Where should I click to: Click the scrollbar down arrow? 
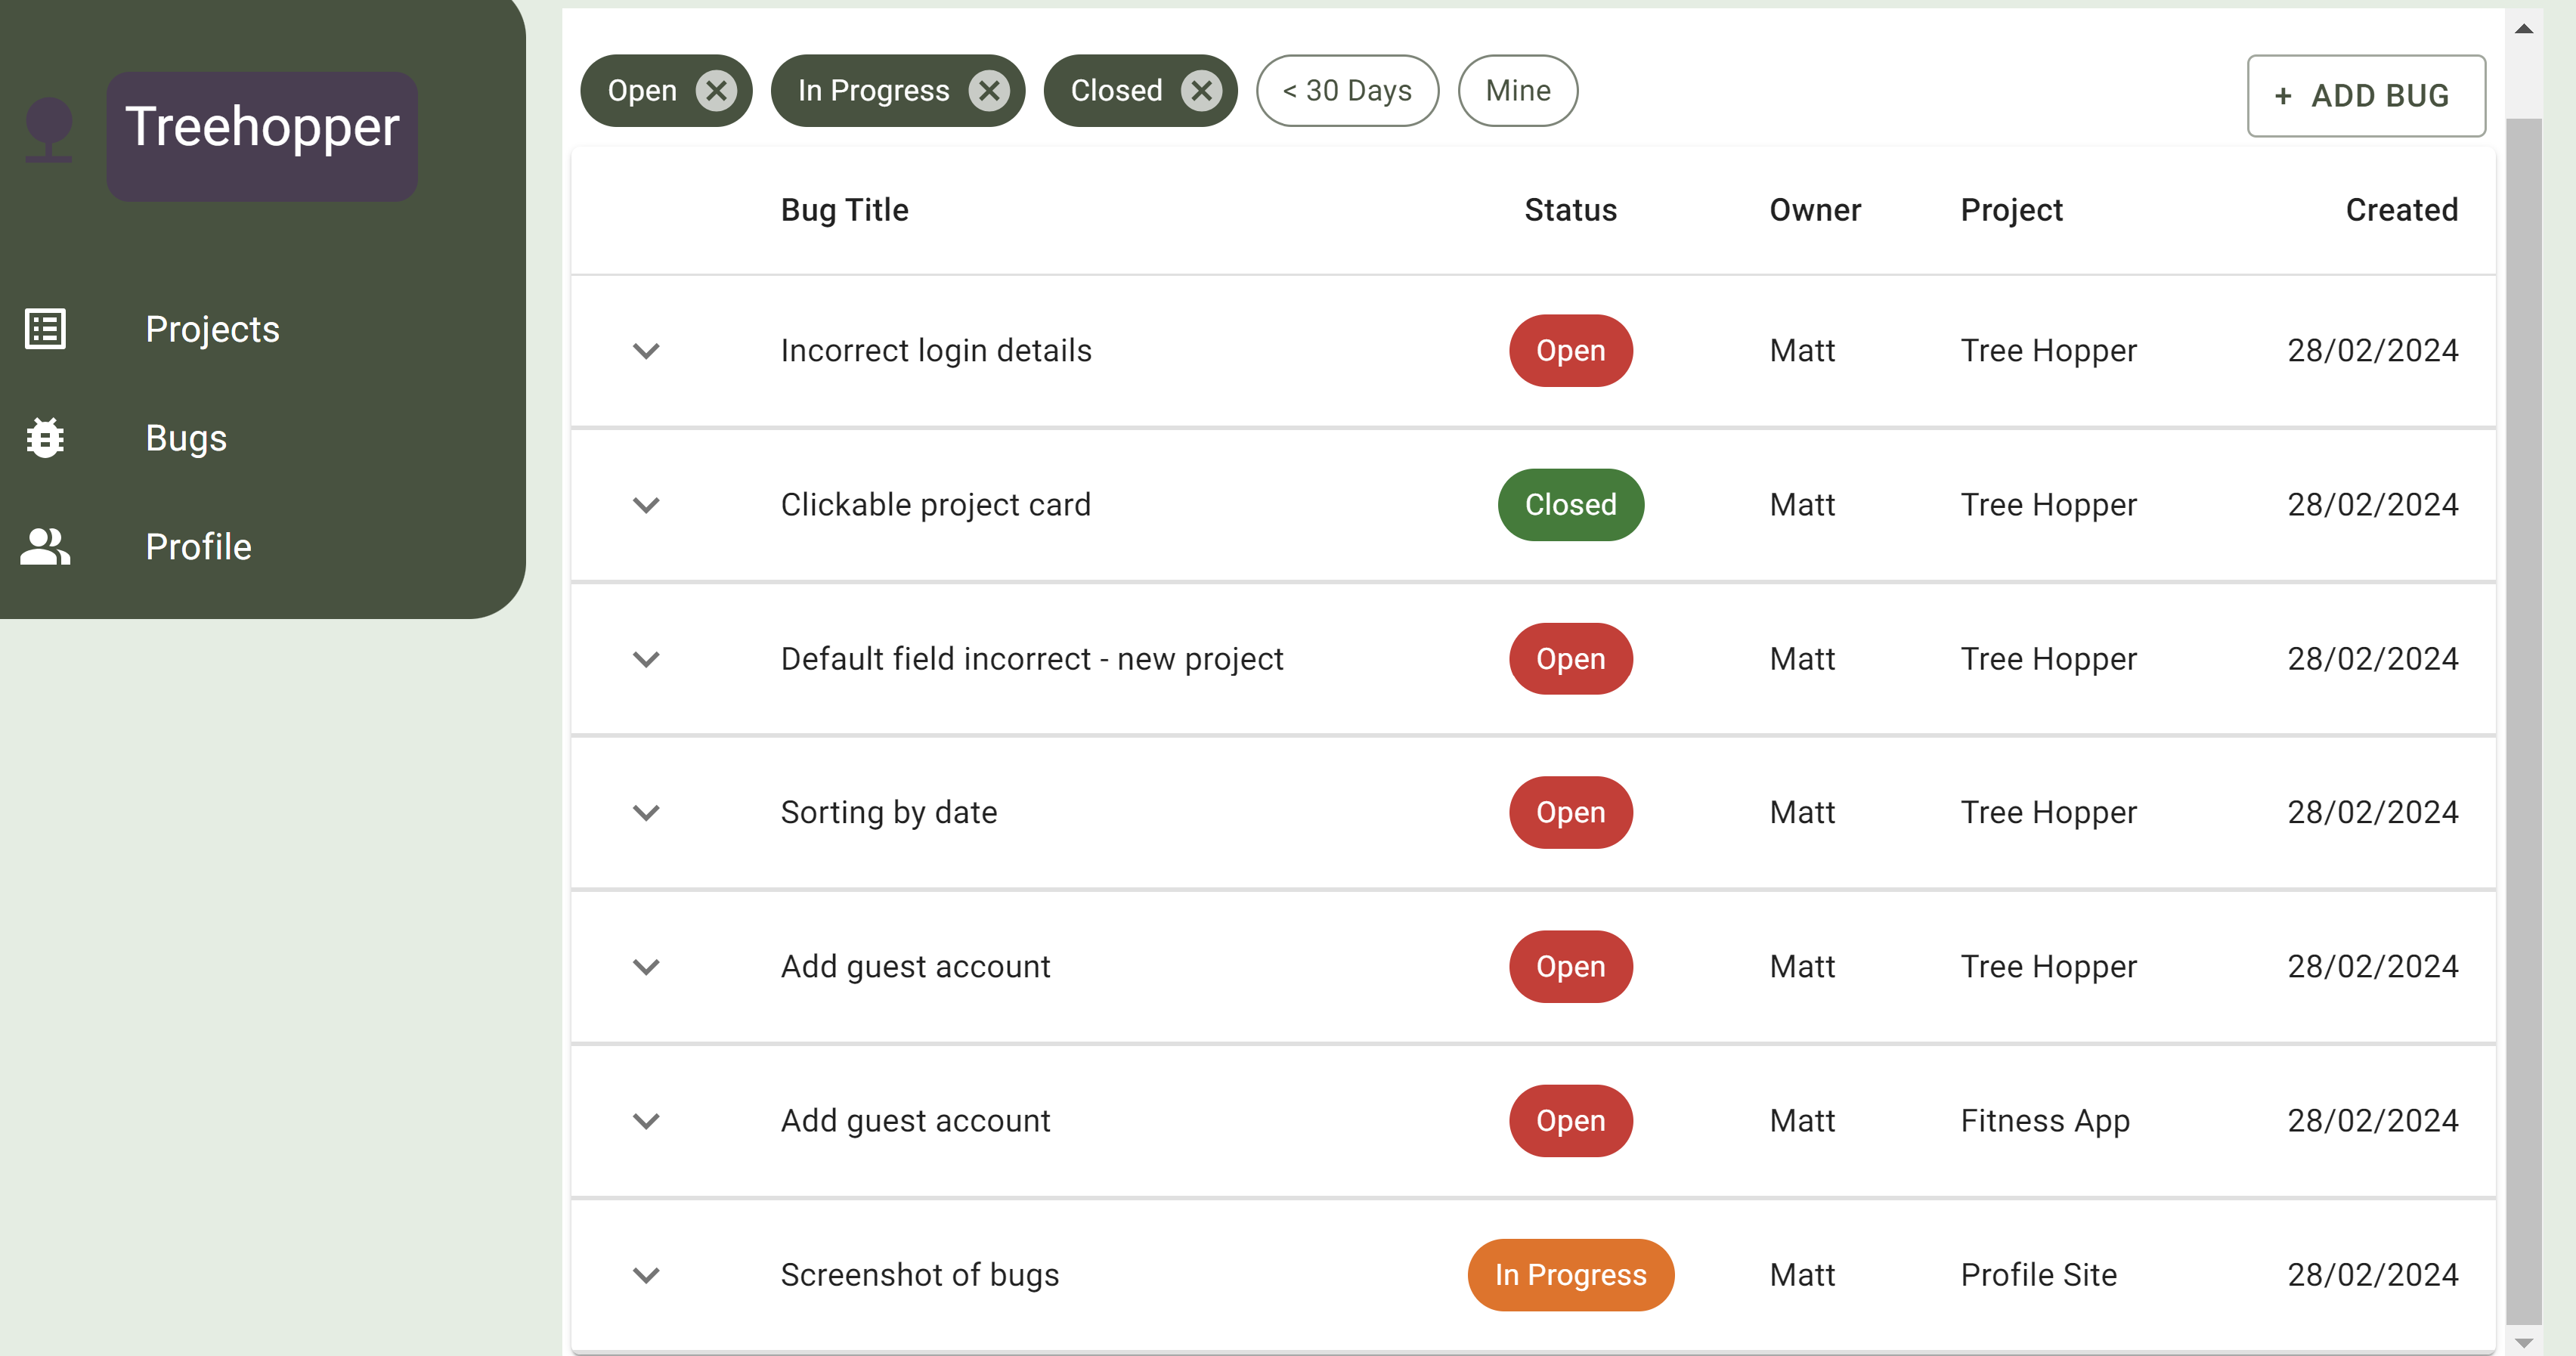2523,1343
